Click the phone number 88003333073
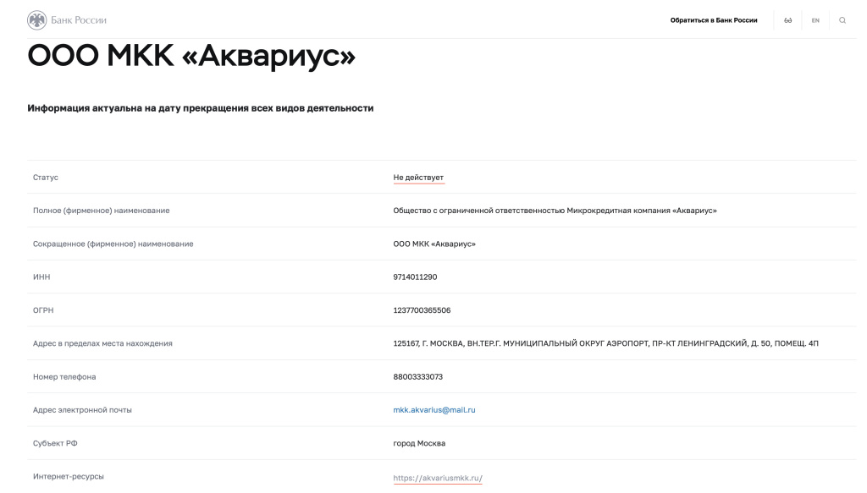 coord(417,376)
